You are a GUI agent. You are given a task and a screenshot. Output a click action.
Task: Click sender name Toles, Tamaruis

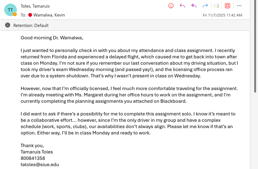(x=35, y=6)
